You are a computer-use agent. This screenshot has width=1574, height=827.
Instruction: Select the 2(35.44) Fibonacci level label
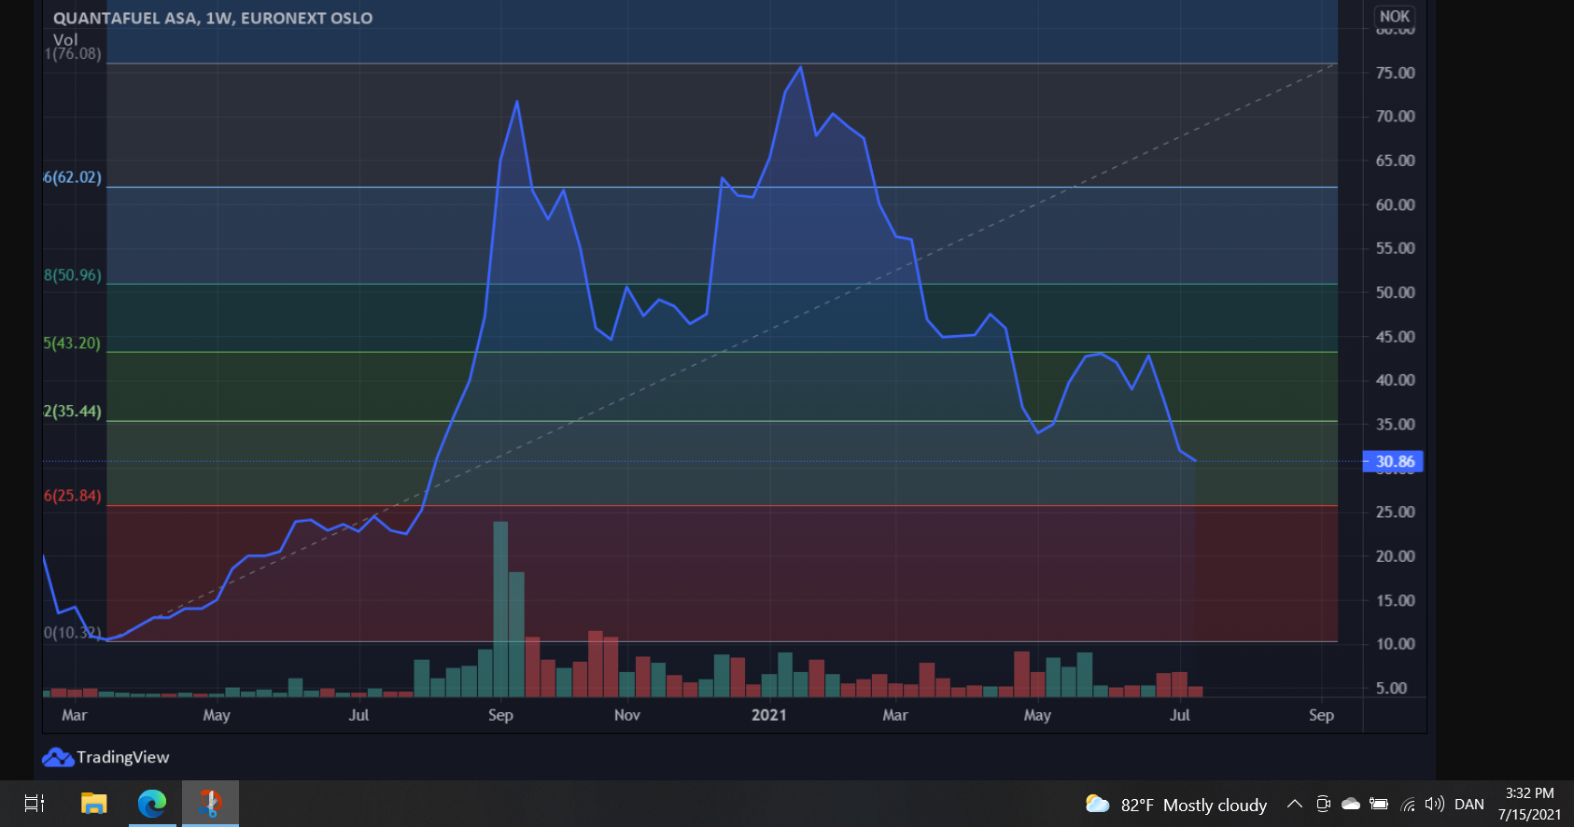click(x=73, y=412)
